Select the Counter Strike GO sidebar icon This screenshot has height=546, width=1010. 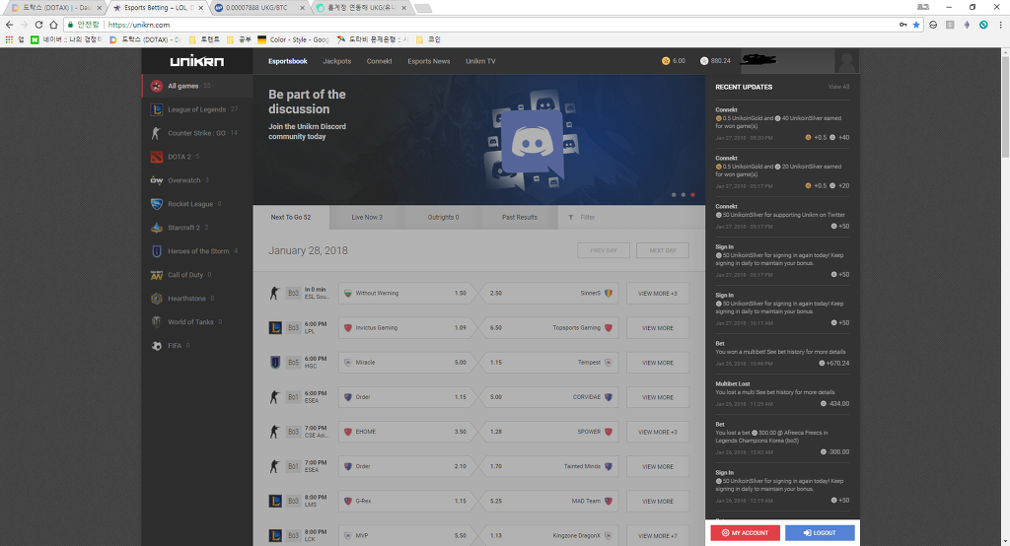tap(157, 133)
